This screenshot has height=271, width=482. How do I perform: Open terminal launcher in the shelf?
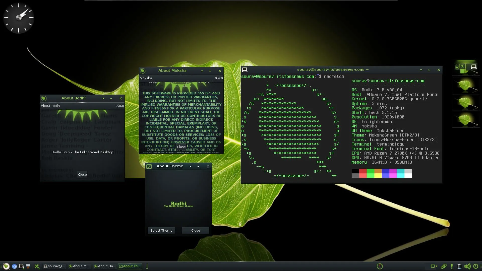tap(21, 266)
